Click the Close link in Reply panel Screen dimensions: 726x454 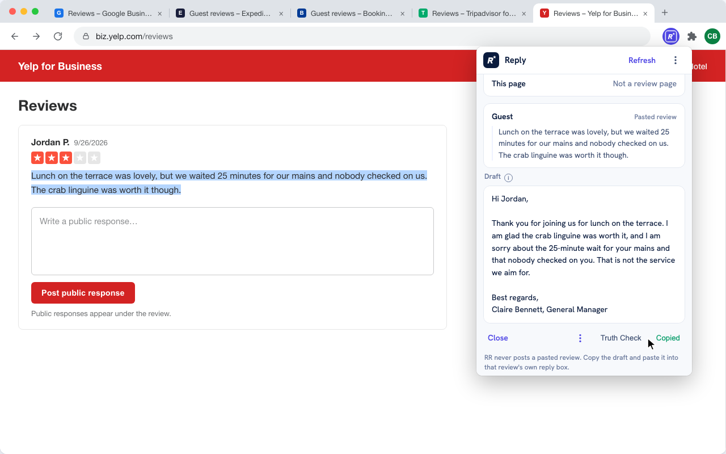(497, 338)
